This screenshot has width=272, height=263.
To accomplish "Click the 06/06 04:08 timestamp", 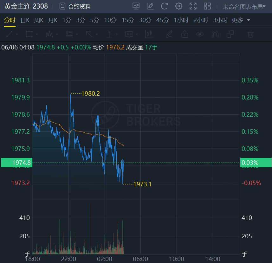I will pyautogui.click(x=18, y=47).
